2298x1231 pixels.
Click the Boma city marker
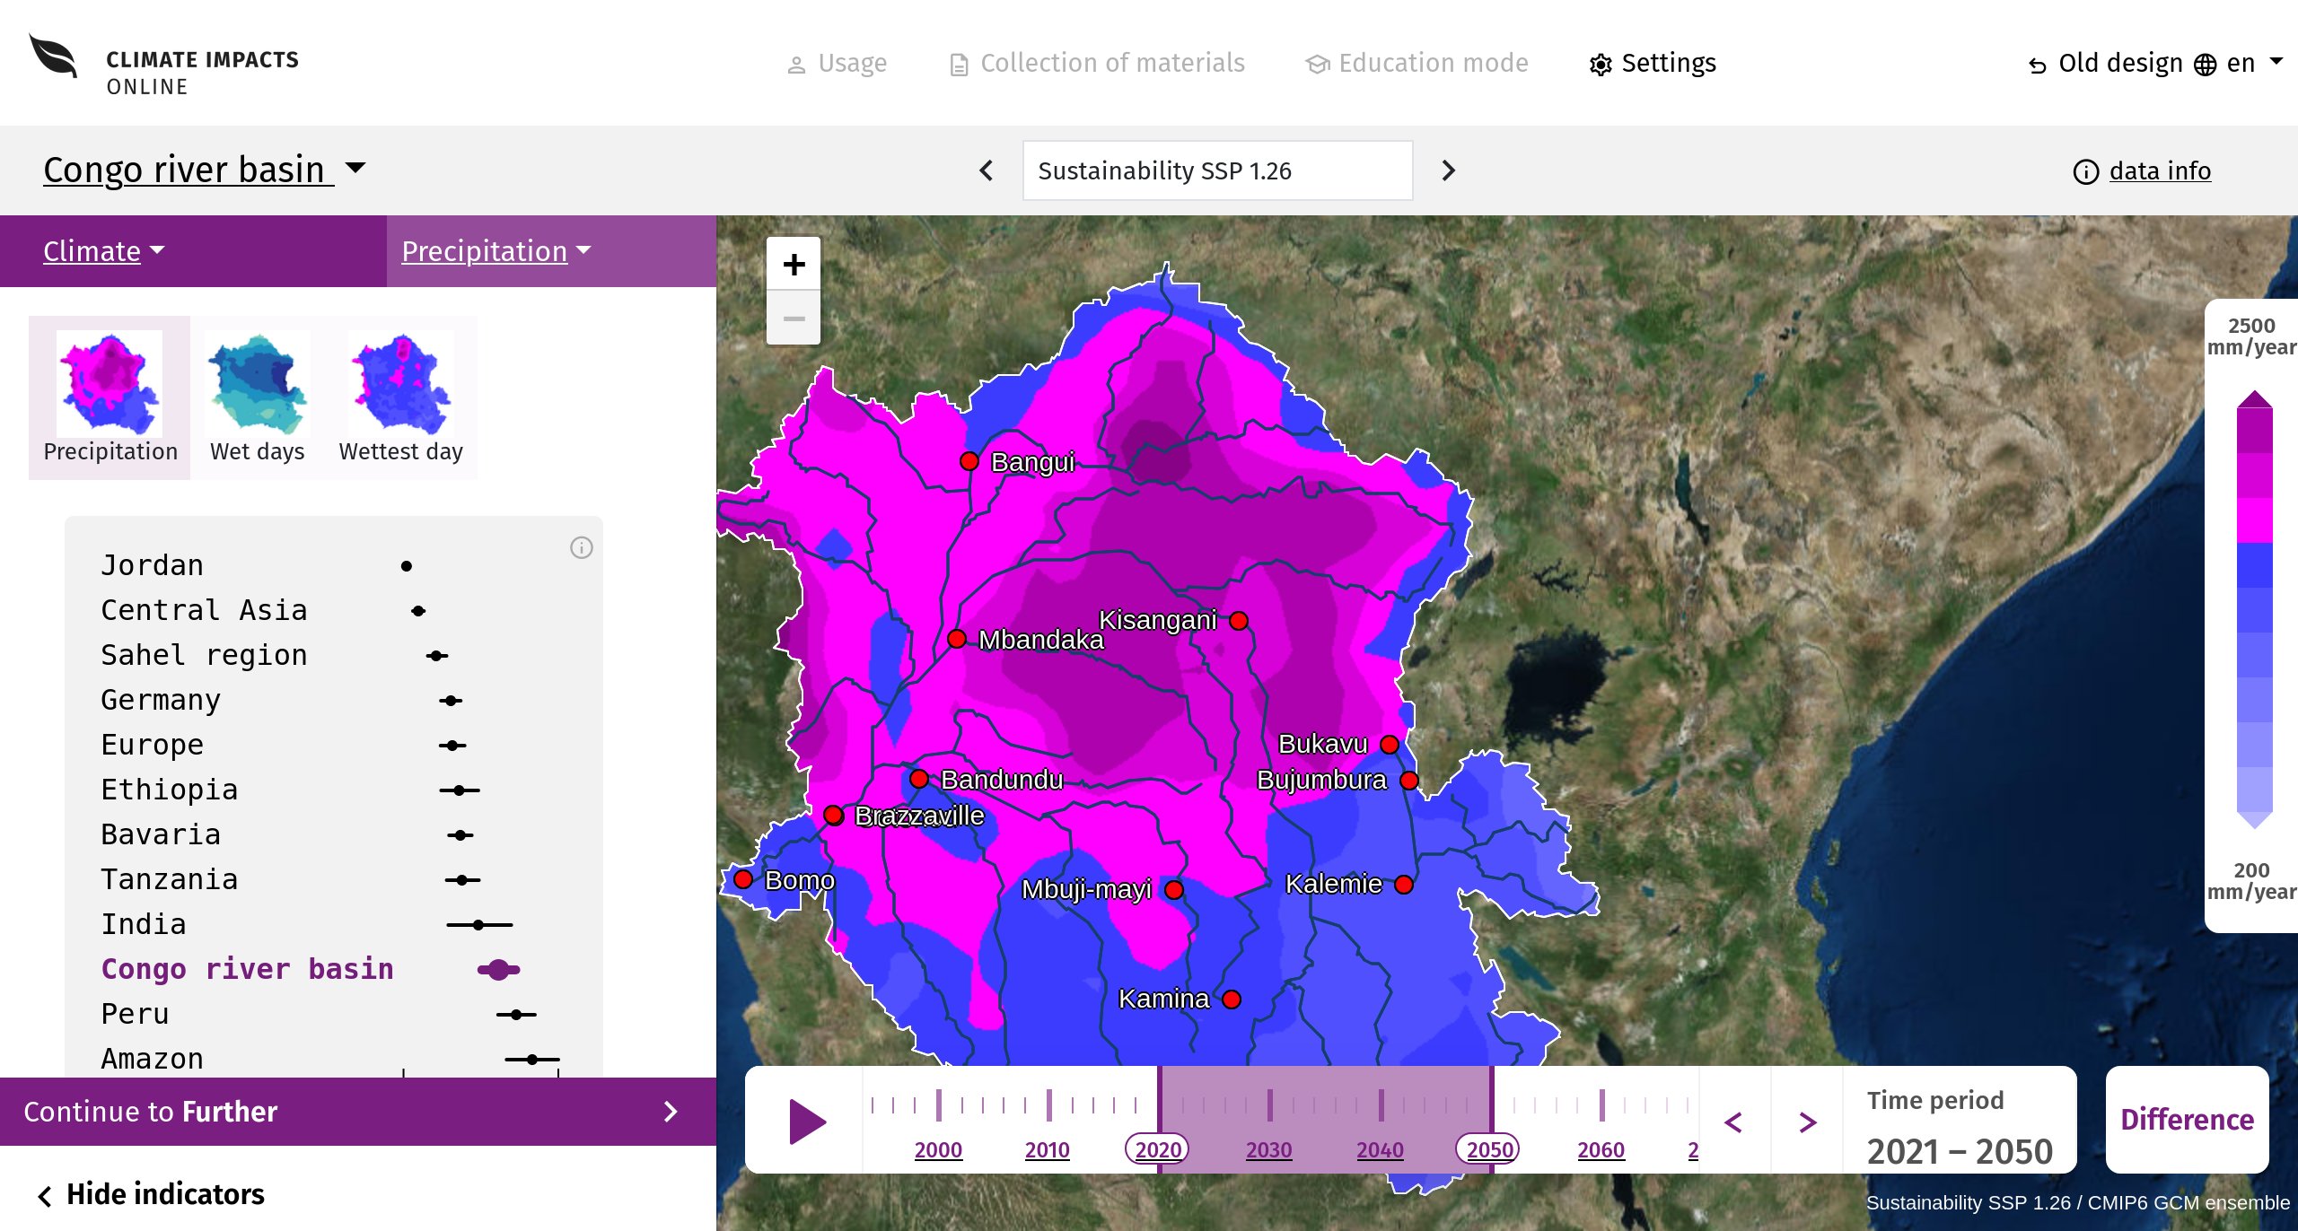tap(743, 879)
